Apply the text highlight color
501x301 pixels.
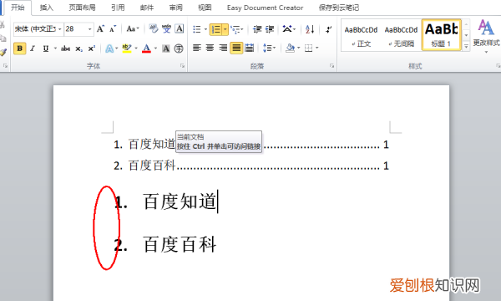127,48
